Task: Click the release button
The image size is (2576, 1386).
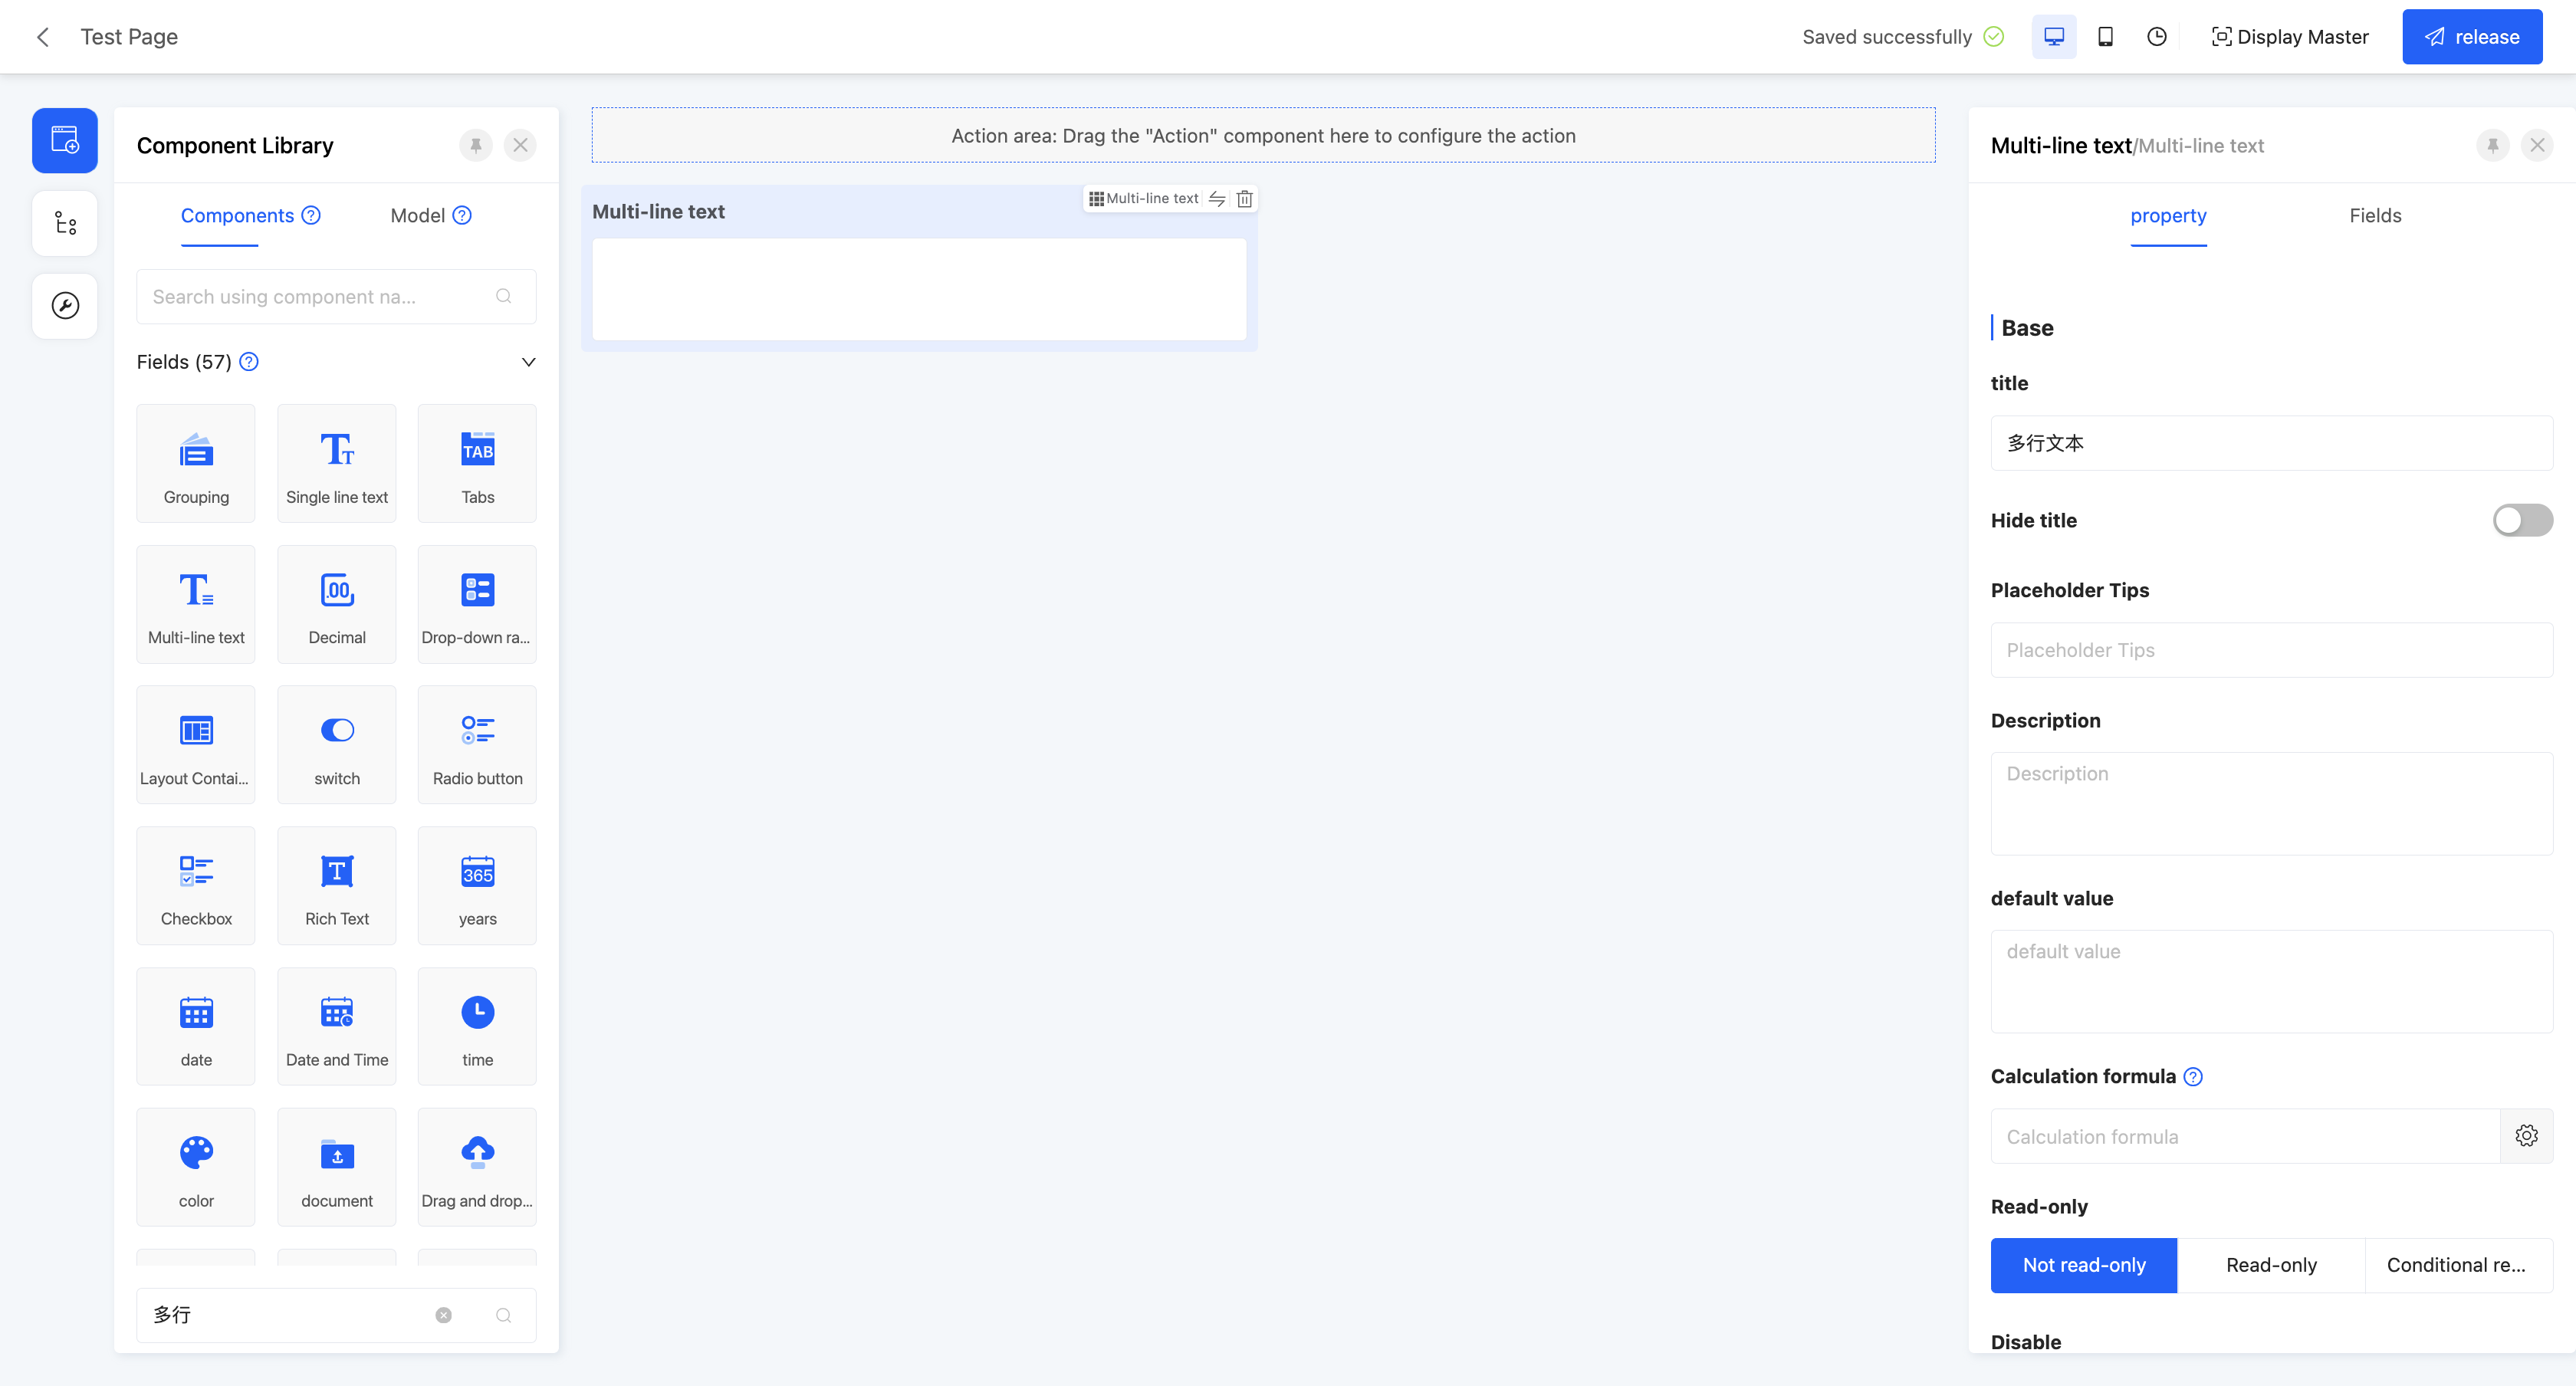Action: pos(2471,37)
